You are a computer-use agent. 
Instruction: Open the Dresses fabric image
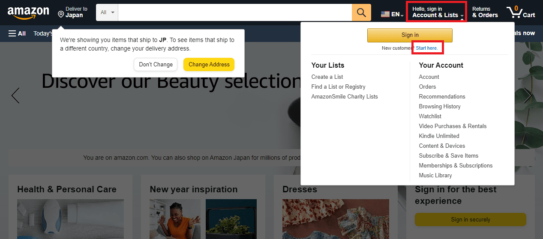click(x=336, y=219)
